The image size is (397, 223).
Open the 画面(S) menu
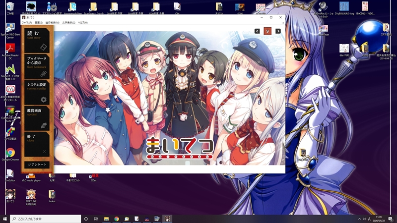coord(39,23)
